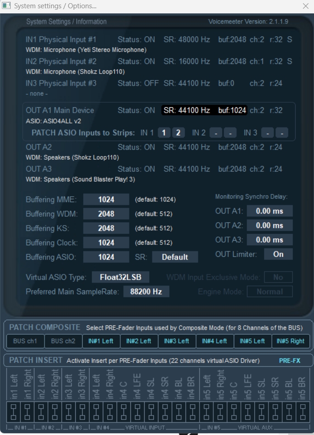Toggle insert for in2 Left channel

tap(41, 412)
